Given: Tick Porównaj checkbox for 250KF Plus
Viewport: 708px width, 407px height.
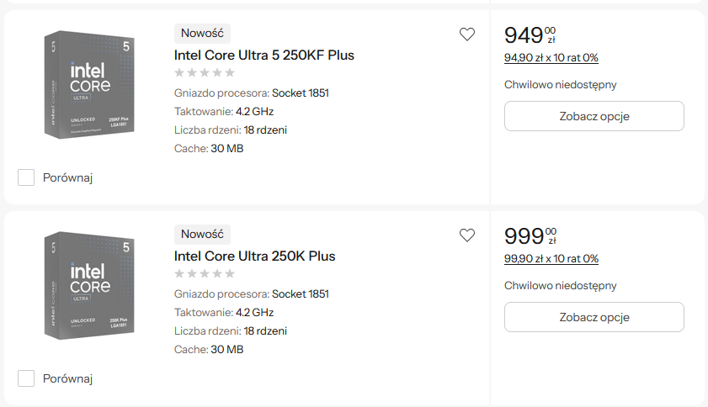Looking at the screenshot, I should click(26, 177).
